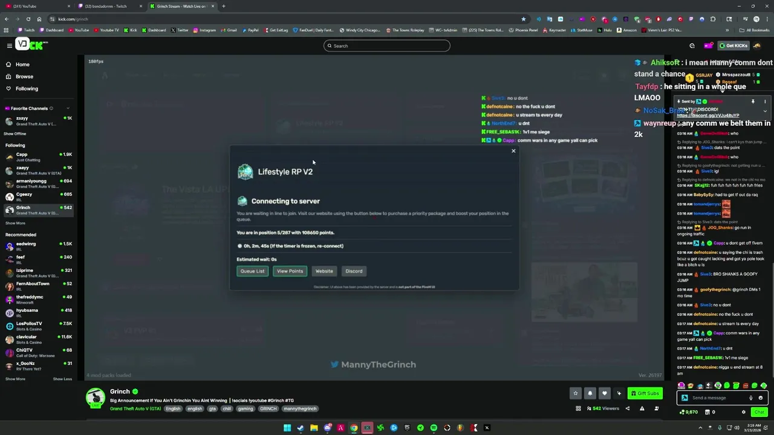Switch to the YouTube browser tab
The height and width of the screenshot is (435, 774).
36,6
